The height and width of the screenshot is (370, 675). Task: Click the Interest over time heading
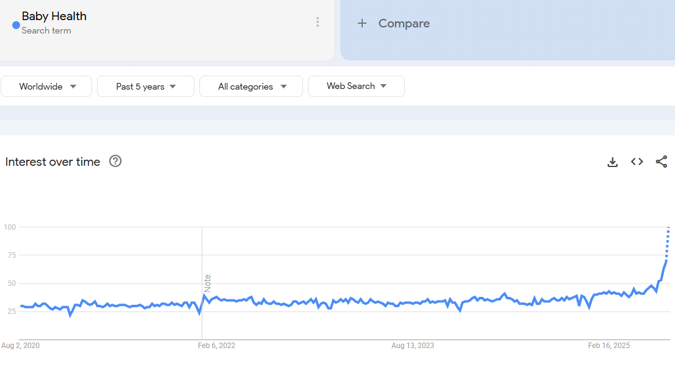(53, 162)
